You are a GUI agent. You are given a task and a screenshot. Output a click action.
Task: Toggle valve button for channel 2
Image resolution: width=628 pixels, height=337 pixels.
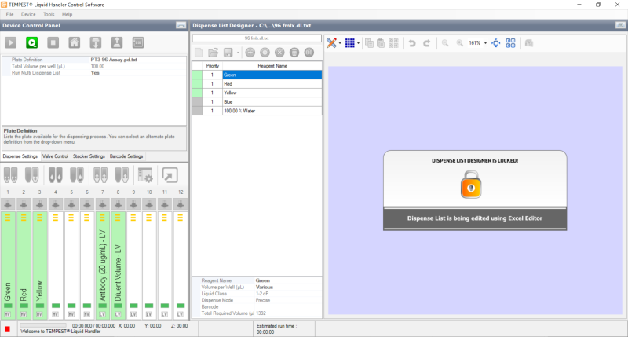pyautogui.click(x=24, y=204)
